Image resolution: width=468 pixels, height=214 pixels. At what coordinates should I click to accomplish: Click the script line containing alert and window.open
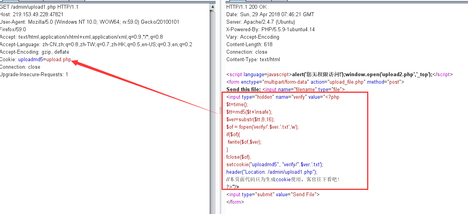point(339,75)
